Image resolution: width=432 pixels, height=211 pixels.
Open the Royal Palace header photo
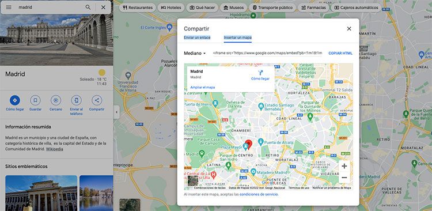(x=56, y=40)
